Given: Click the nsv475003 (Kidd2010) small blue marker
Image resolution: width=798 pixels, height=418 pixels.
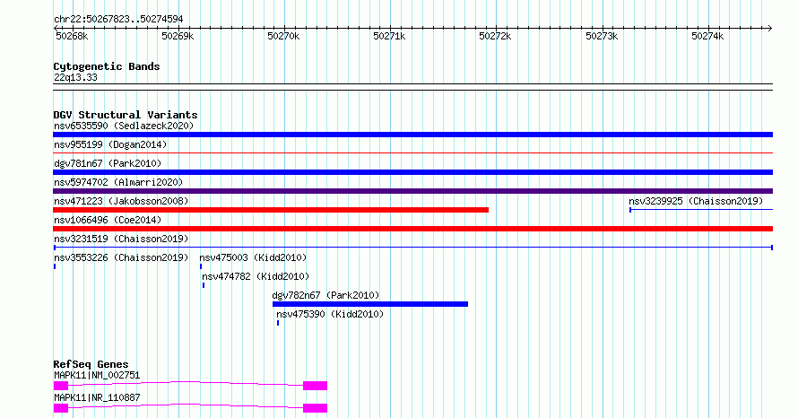Looking at the screenshot, I should coord(201,266).
